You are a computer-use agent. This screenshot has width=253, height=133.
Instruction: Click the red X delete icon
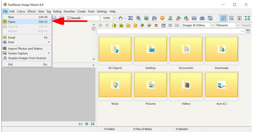(x=156, y=26)
